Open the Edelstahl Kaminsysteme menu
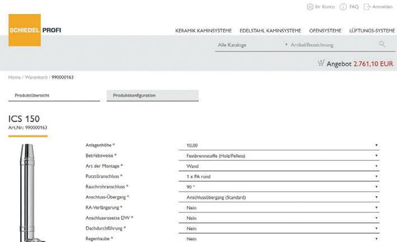 tap(270, 31)
